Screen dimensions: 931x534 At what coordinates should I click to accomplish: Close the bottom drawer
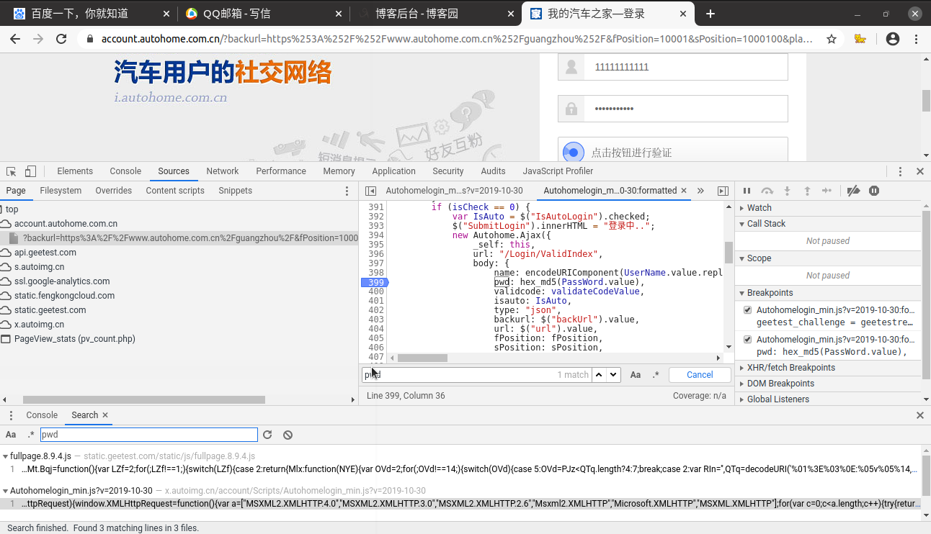coord(920,415)
